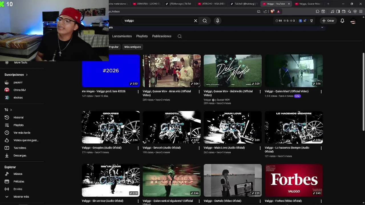
Task: Search within the channel using magnifier icon
Action: click(x=179, y=36)
